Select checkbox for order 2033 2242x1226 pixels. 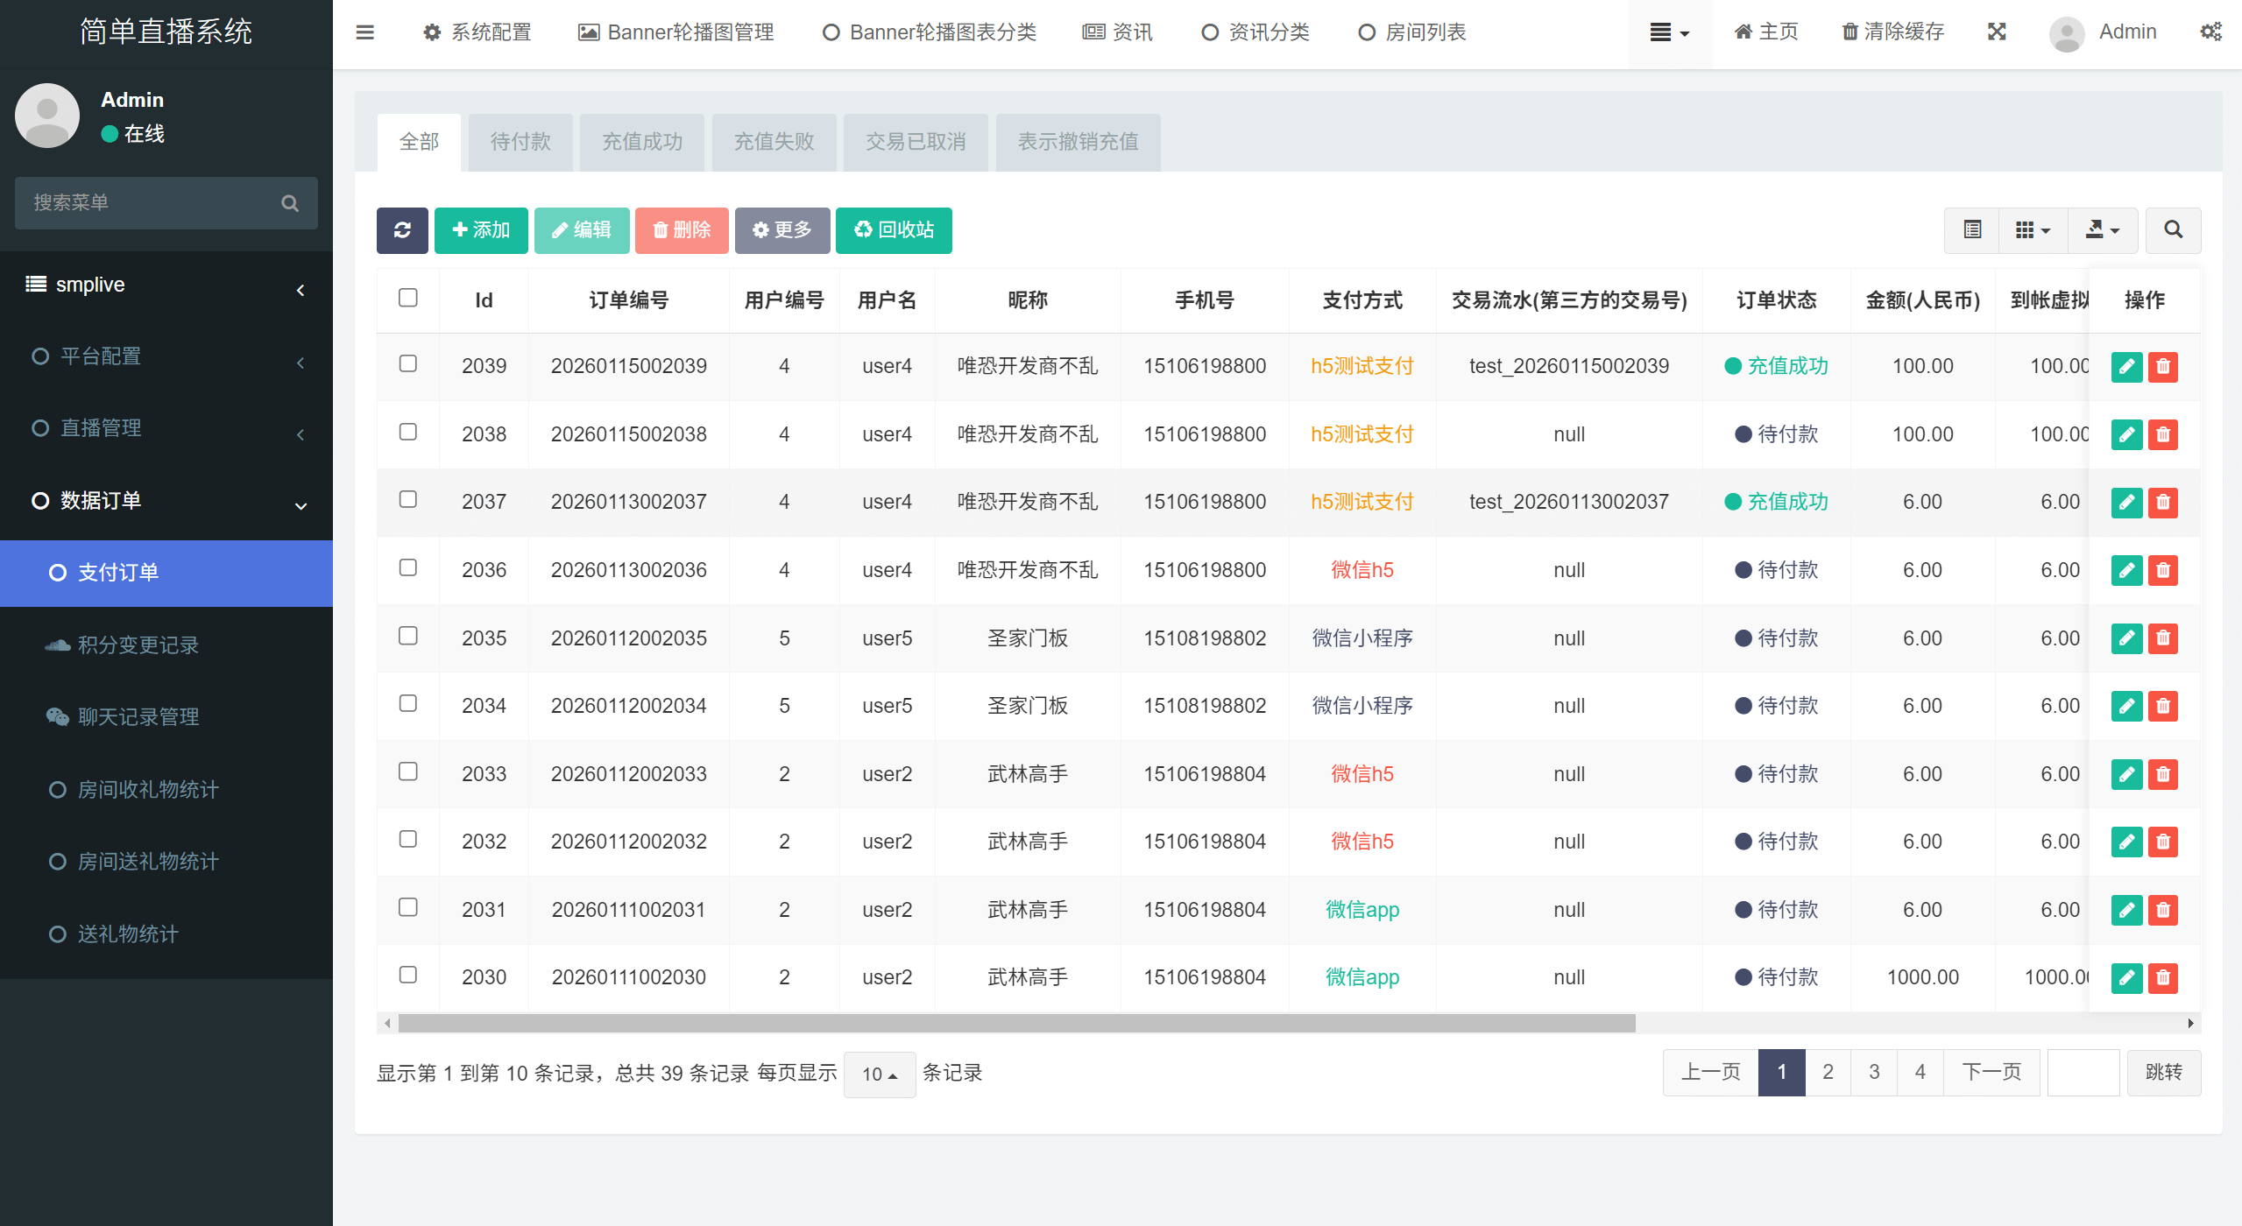[x=407, y=772]
